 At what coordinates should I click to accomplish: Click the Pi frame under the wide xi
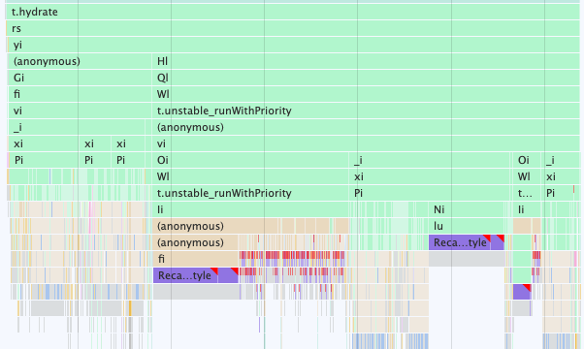[430, 193]
